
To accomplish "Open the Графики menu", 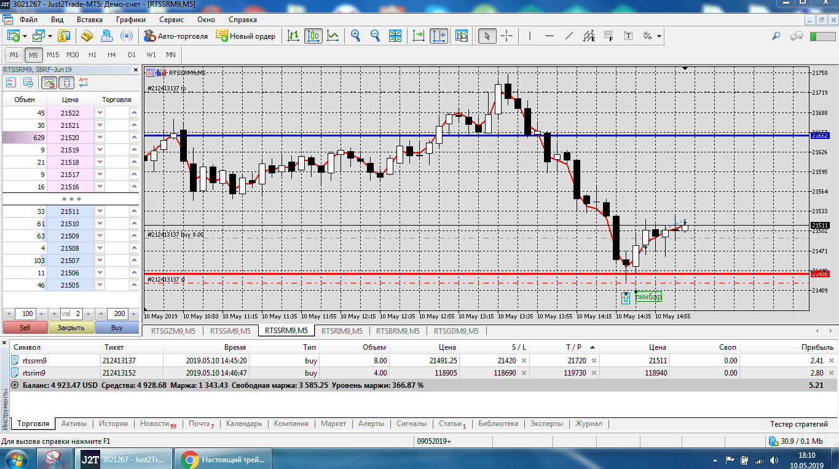I will [130, 20].
